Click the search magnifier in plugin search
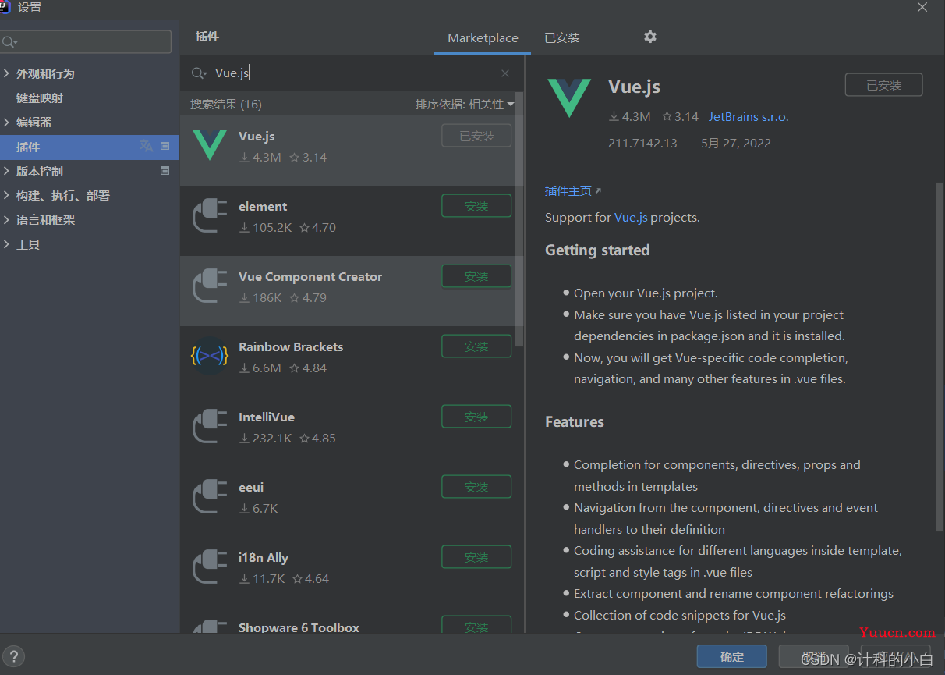The width and height of the screenshot is (945, 675). pos(199,73)
